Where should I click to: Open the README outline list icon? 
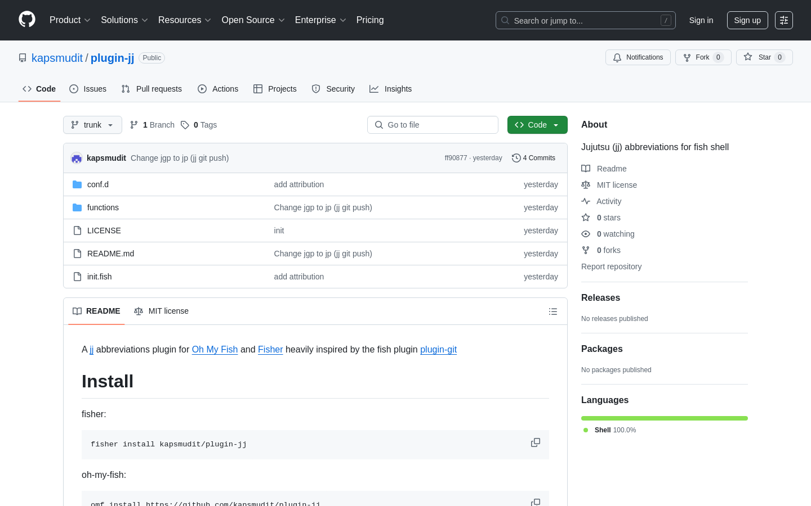(x=553, y=311)
